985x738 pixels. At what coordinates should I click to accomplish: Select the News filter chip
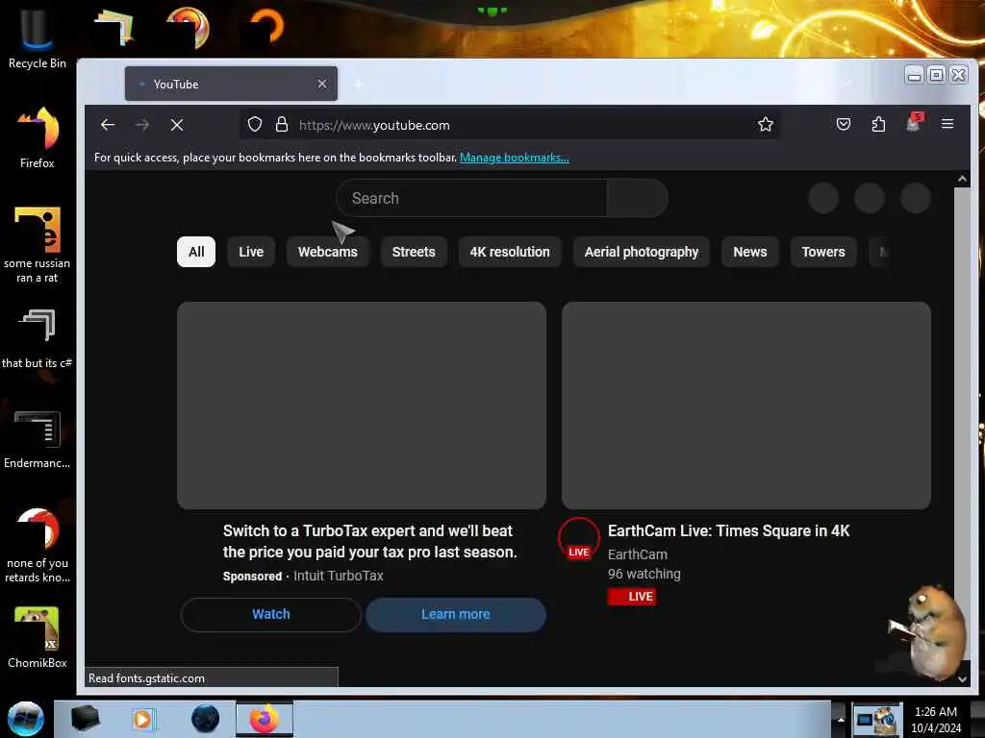pos(750,252)
